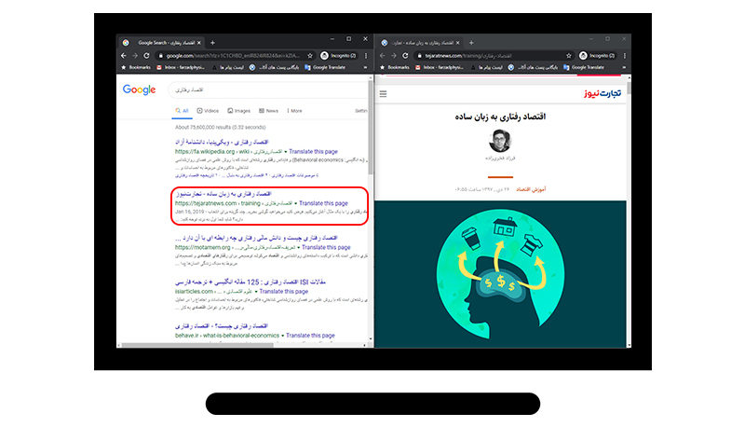Open Incognito profile badge in Google Search window
Viewport: 745px width, 427px height.
pos(339,56)
